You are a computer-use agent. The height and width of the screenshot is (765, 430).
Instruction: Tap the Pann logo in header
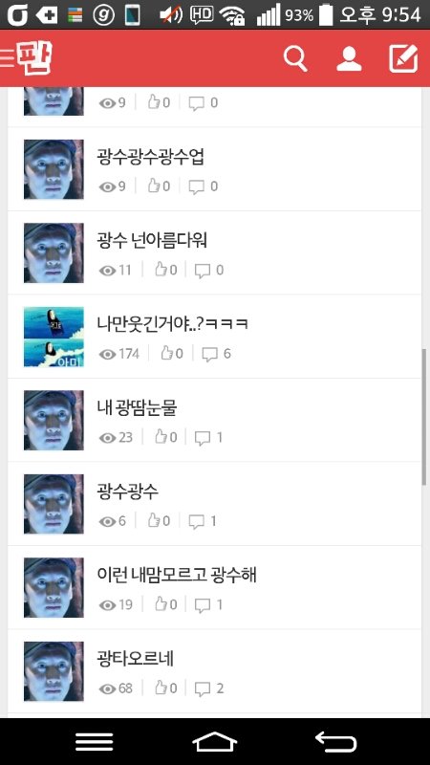point(34,57)
